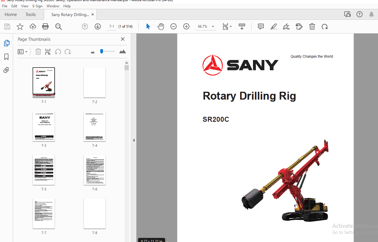Open Page Thumbnails sidebar icon
The height and width of the screenshot is (242, 378).
click(x=6, y=43)
